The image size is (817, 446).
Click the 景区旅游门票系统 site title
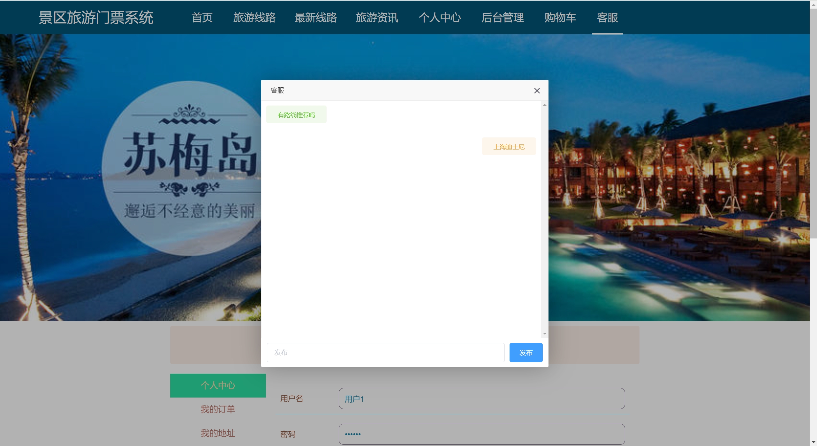click(x=96, y=18)
